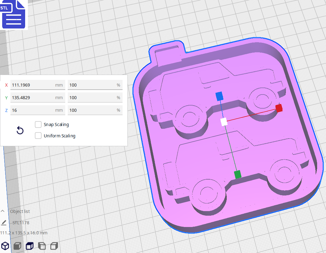Switch to the left side view
The height and width of the screenshot is (253, 326).
pos(42,246)
